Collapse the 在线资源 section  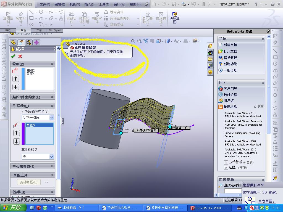[263, 180]
